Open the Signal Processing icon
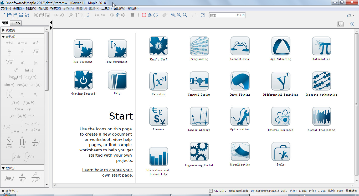Image resolution: width=359 pixels, height=196 pixels. [x=321, y=116]
